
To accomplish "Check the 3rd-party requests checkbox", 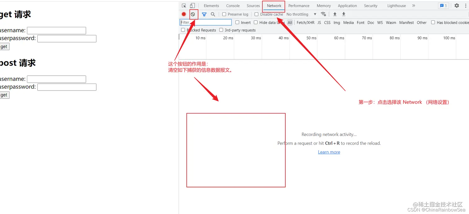I will tap(221, 30).
